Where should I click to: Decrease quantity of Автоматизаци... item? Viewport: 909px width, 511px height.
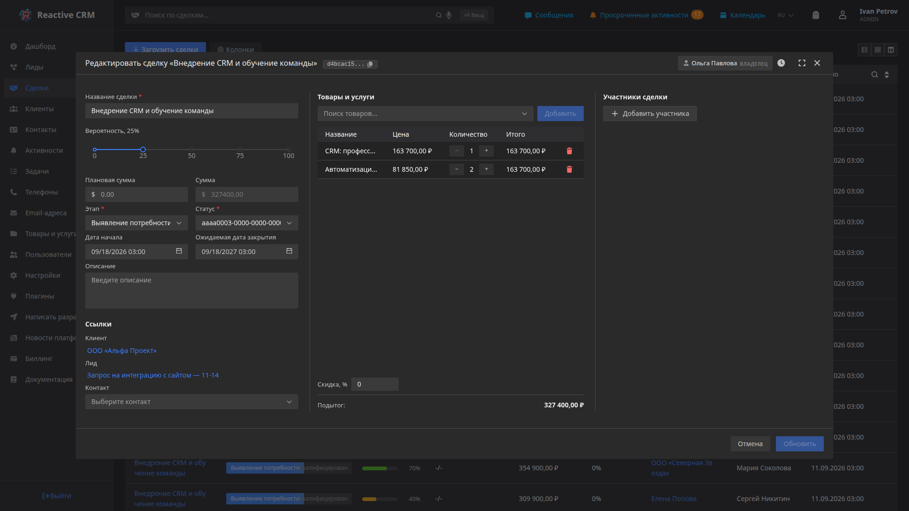456,169
